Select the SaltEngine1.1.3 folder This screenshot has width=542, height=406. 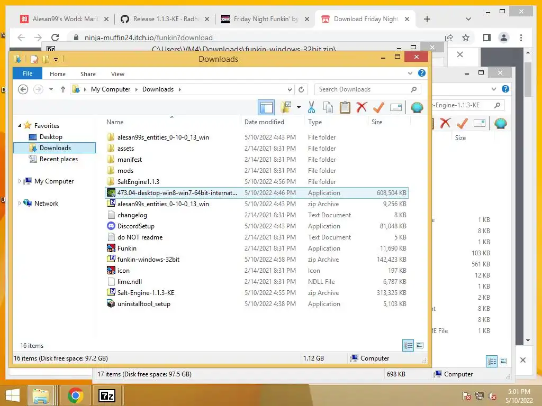click(x=138, y=182)
